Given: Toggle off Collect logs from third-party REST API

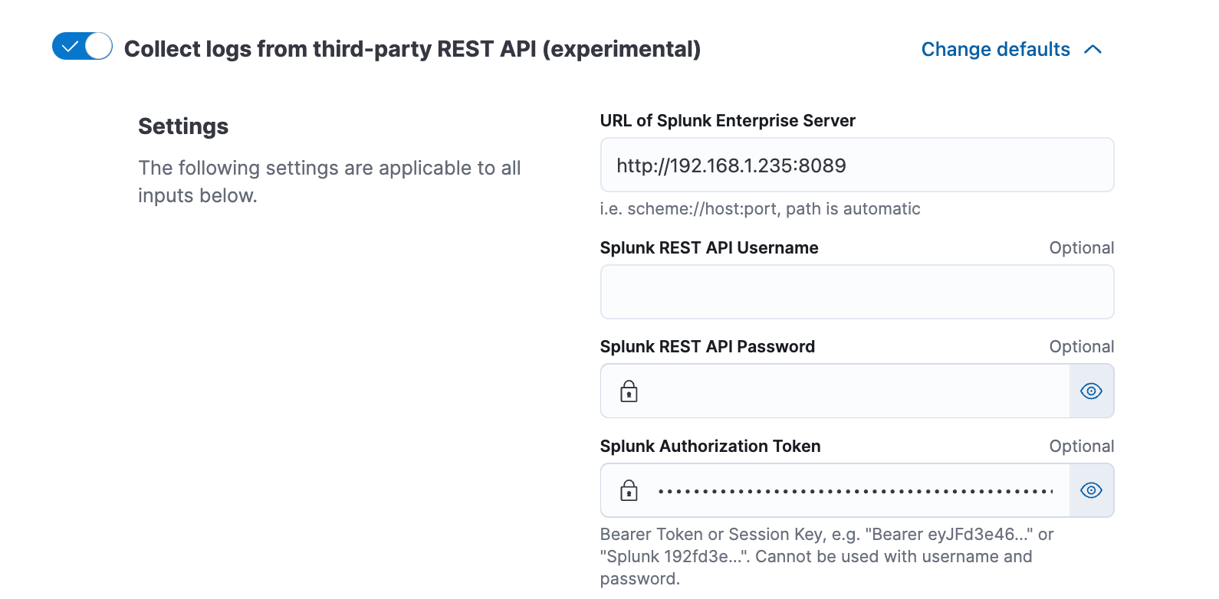Looking at the screenshot, I should coord(82,46).
